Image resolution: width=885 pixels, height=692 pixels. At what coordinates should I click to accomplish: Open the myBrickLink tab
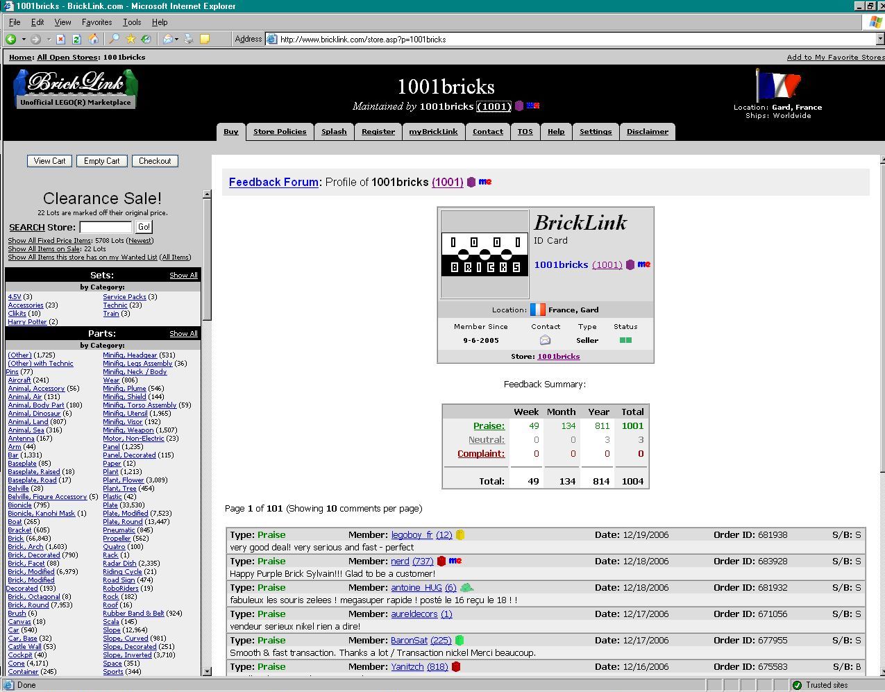click(434, 132)
